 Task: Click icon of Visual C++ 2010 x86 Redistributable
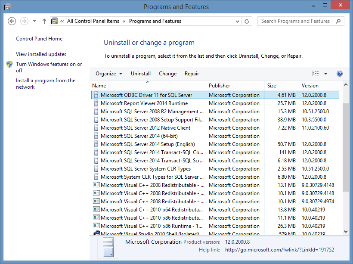pos(96,217)
